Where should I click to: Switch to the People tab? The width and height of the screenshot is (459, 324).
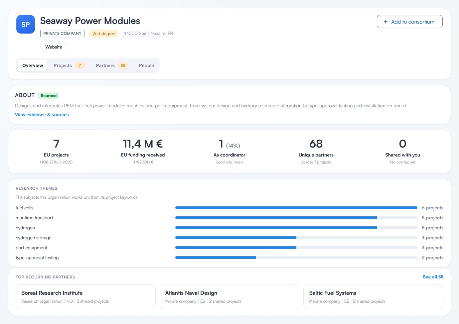146,65
